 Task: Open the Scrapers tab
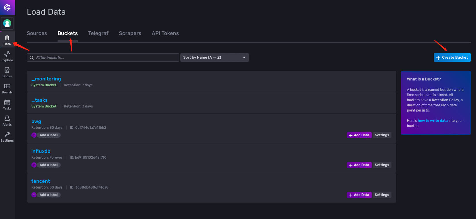(x=130, y=33)
